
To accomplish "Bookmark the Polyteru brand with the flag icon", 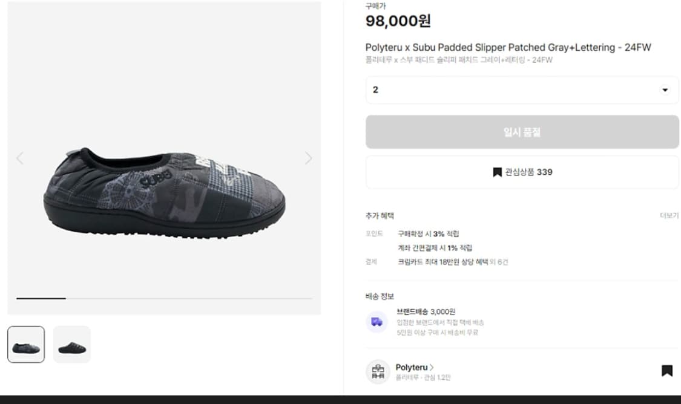I will pos(666,371).
